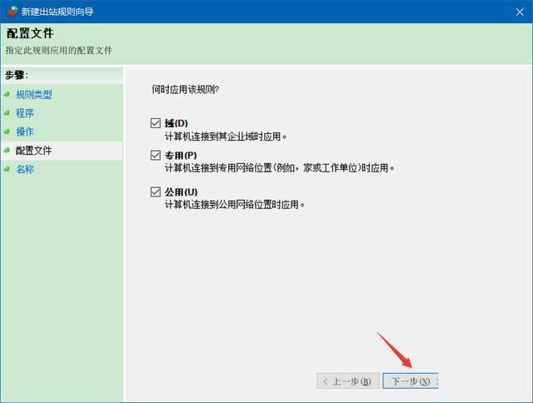
Task: Click the green bullet beside 名称
Action: pos(7,168)
